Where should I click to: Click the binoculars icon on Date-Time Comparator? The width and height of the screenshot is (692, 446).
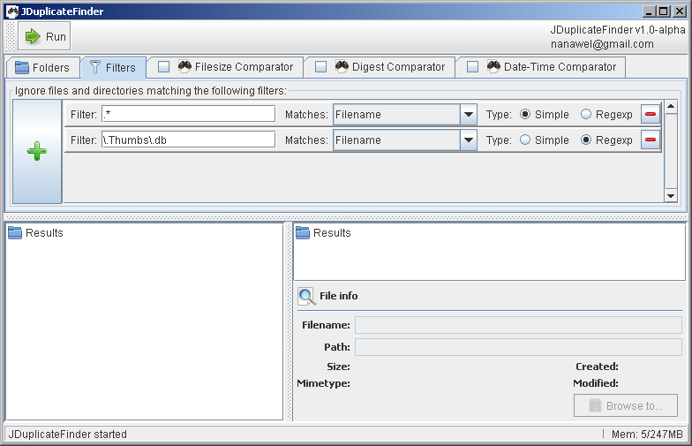point(493,66)
